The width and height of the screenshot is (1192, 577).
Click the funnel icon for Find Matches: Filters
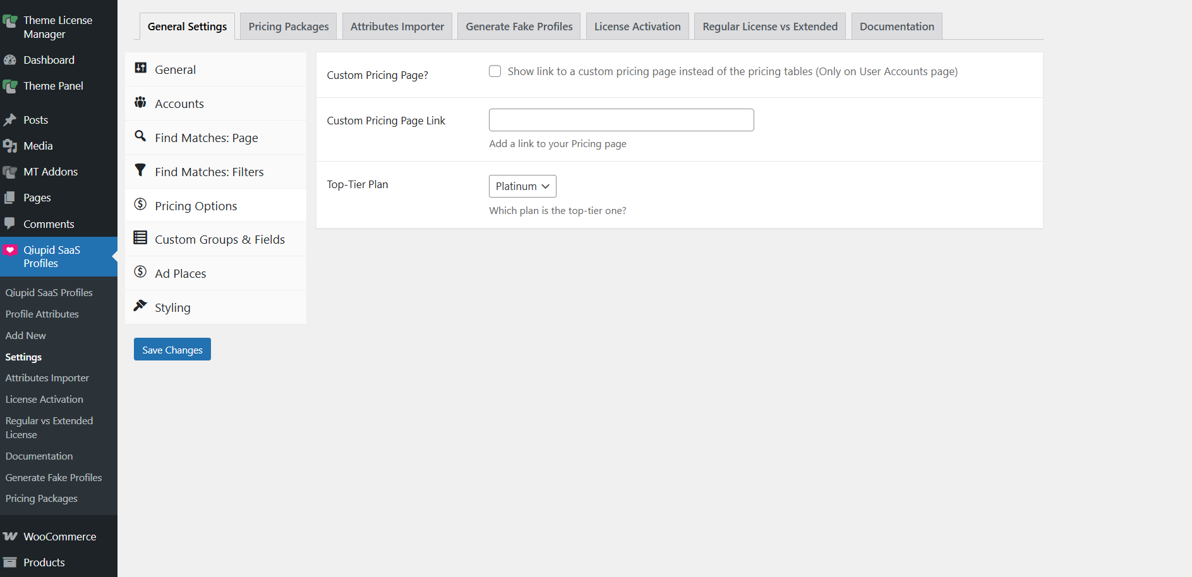(140, 171)
